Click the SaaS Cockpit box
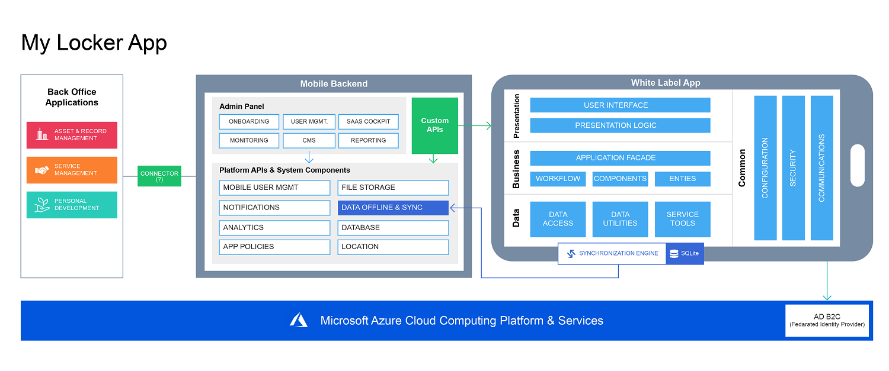 pyautogui.click(x=369, y=121)
